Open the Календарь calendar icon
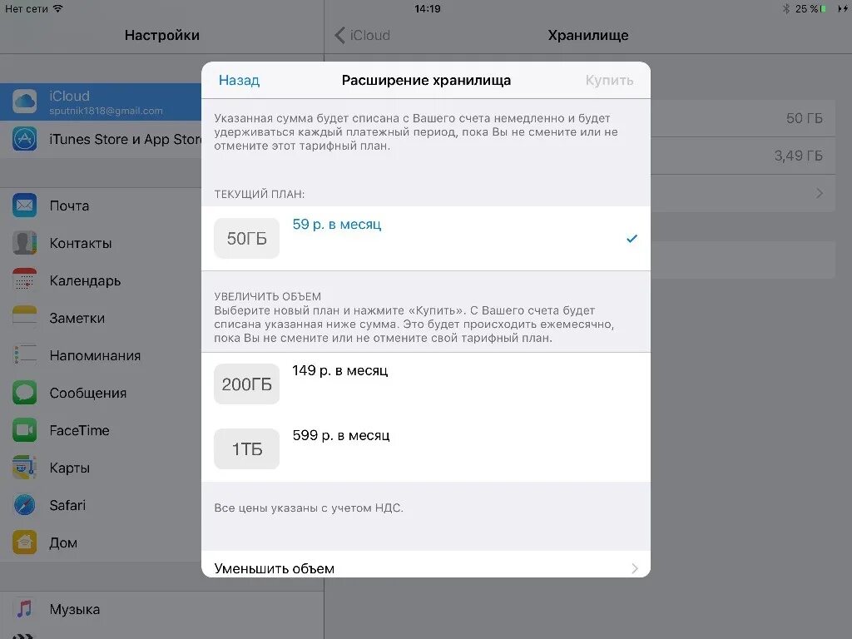 [24, 280]
